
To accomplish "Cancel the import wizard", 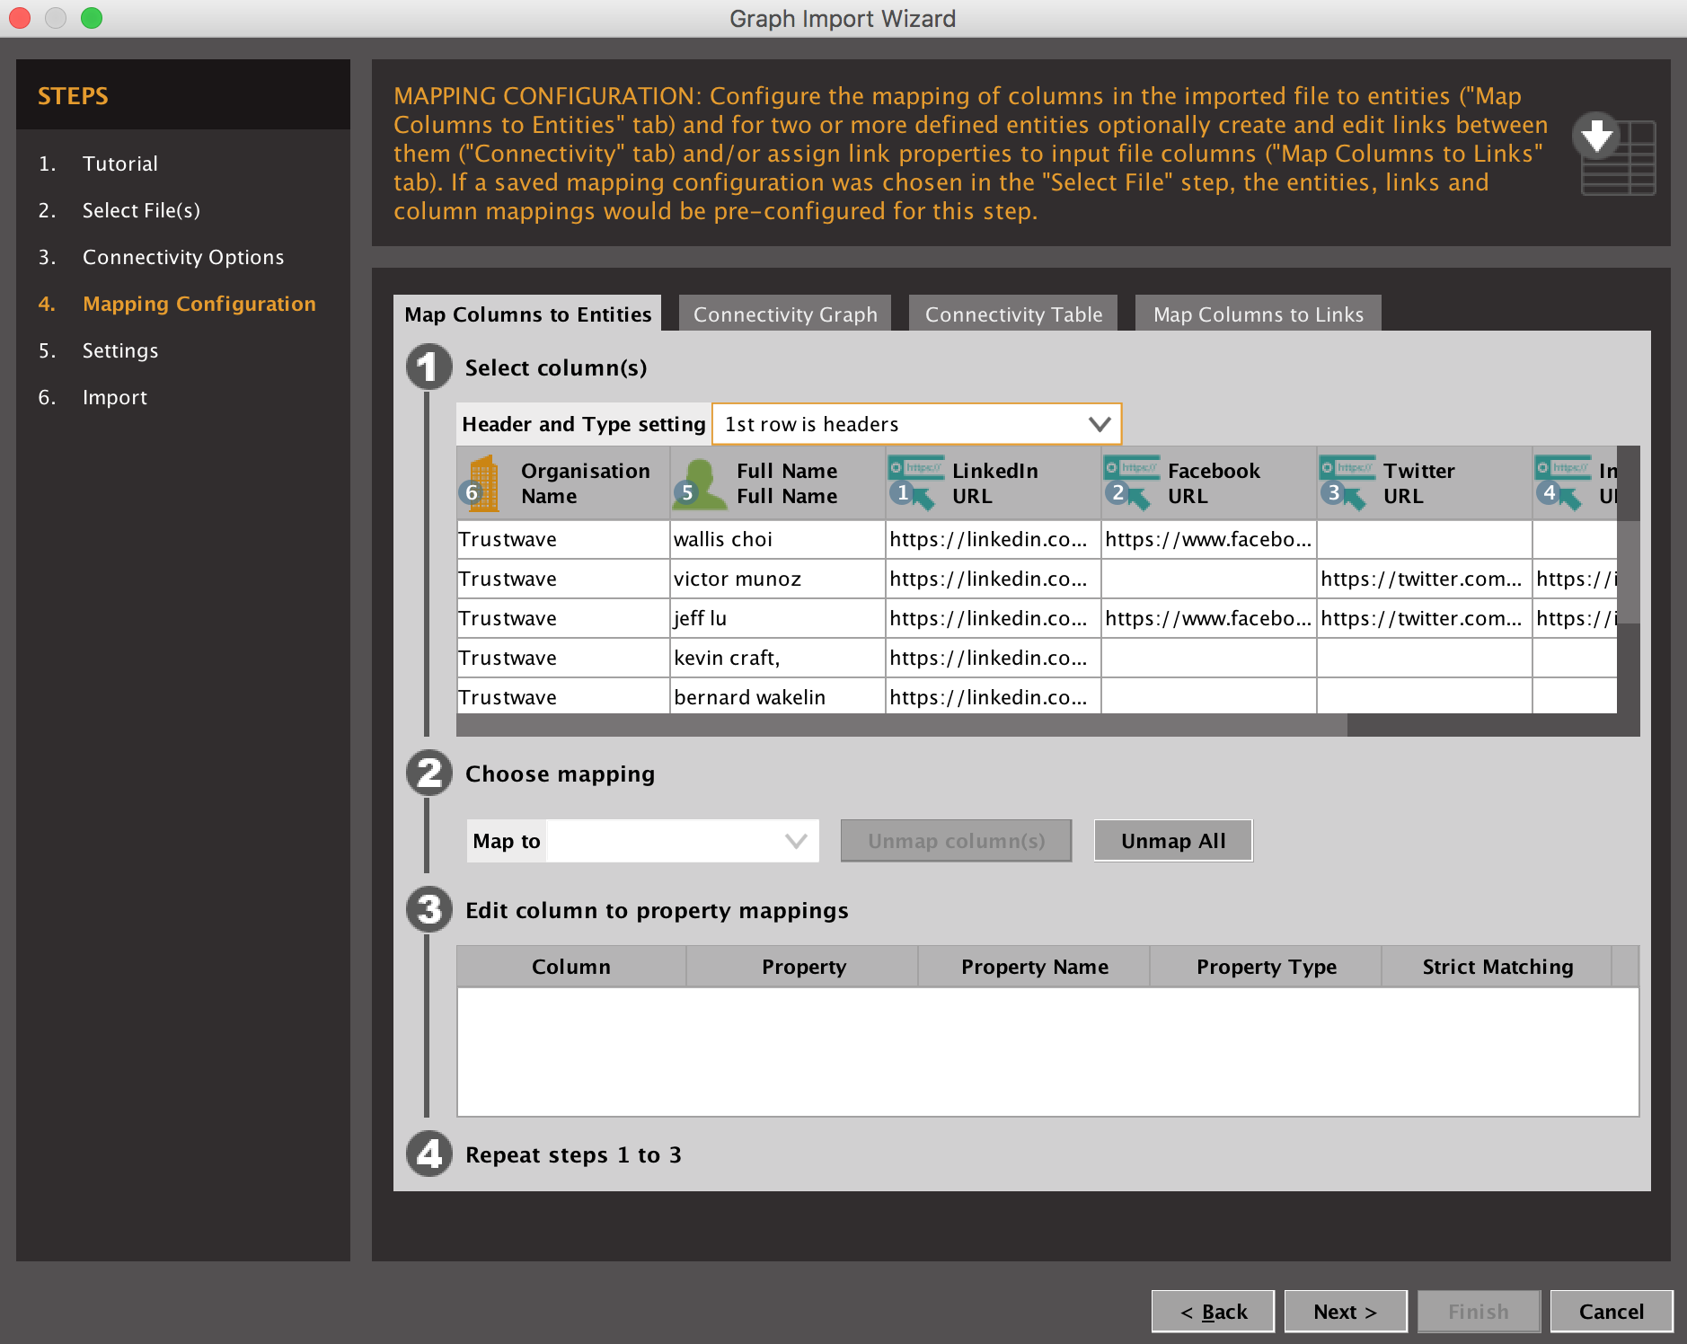I will tap(1611, 1312).
